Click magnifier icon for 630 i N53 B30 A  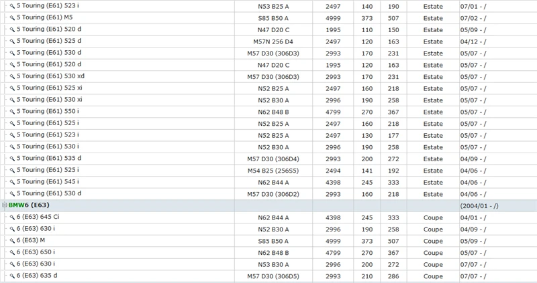(12, 264)
